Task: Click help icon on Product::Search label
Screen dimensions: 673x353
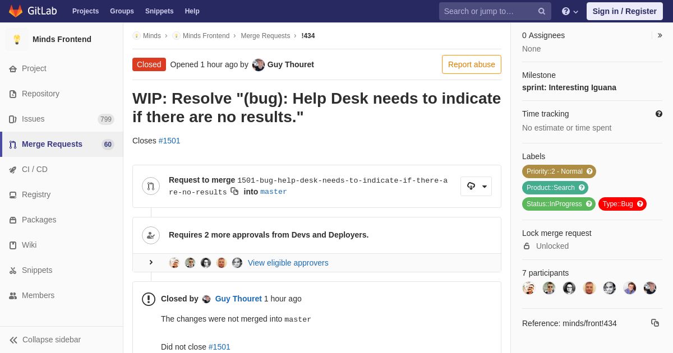Action: click(x=582, y=188)
